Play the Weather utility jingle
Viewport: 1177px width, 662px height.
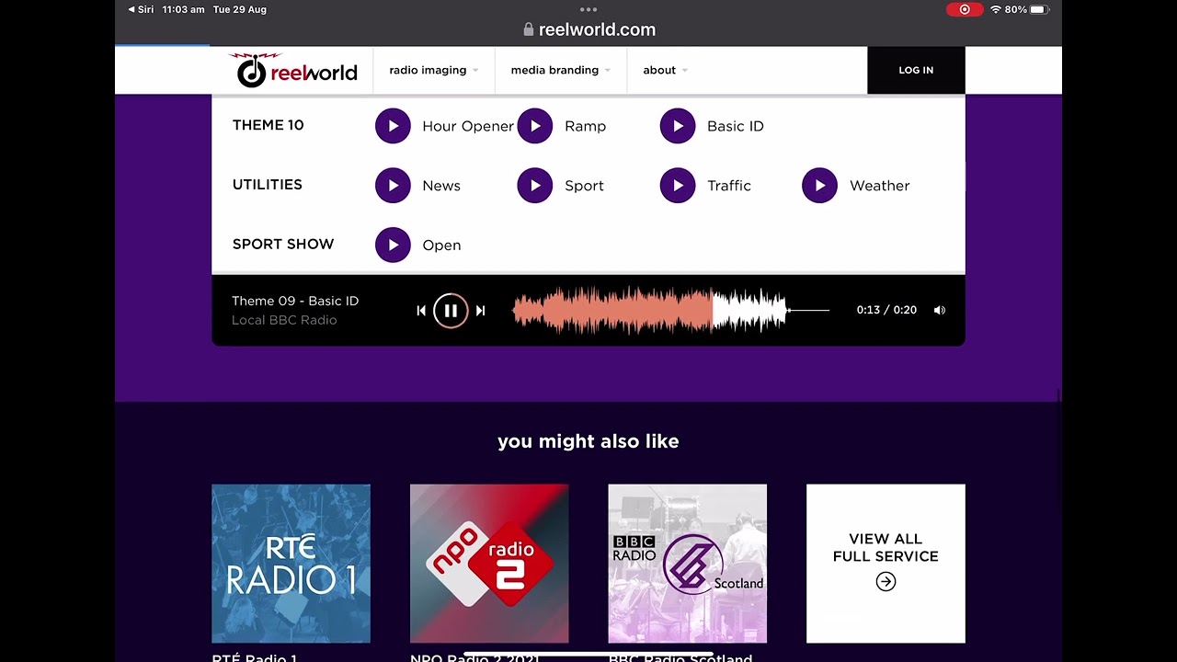(x=819, y=186)
